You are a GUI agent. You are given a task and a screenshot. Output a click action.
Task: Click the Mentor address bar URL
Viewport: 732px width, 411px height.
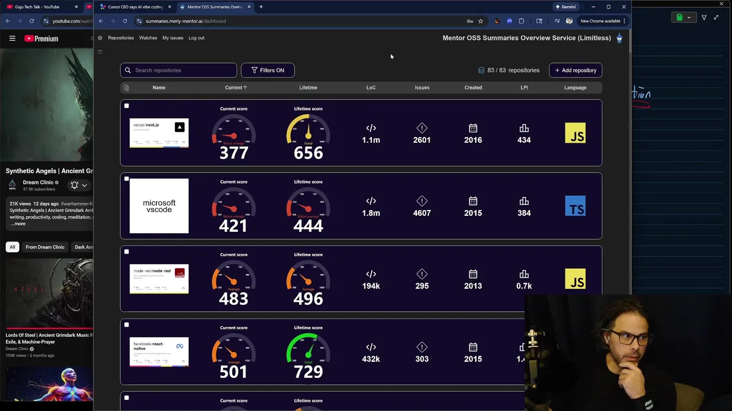tap(185, 21)
